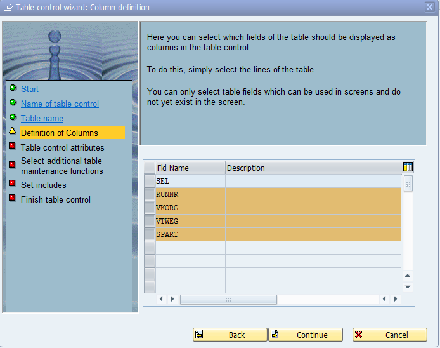Click the far-right scroll-left arrow

384,299
